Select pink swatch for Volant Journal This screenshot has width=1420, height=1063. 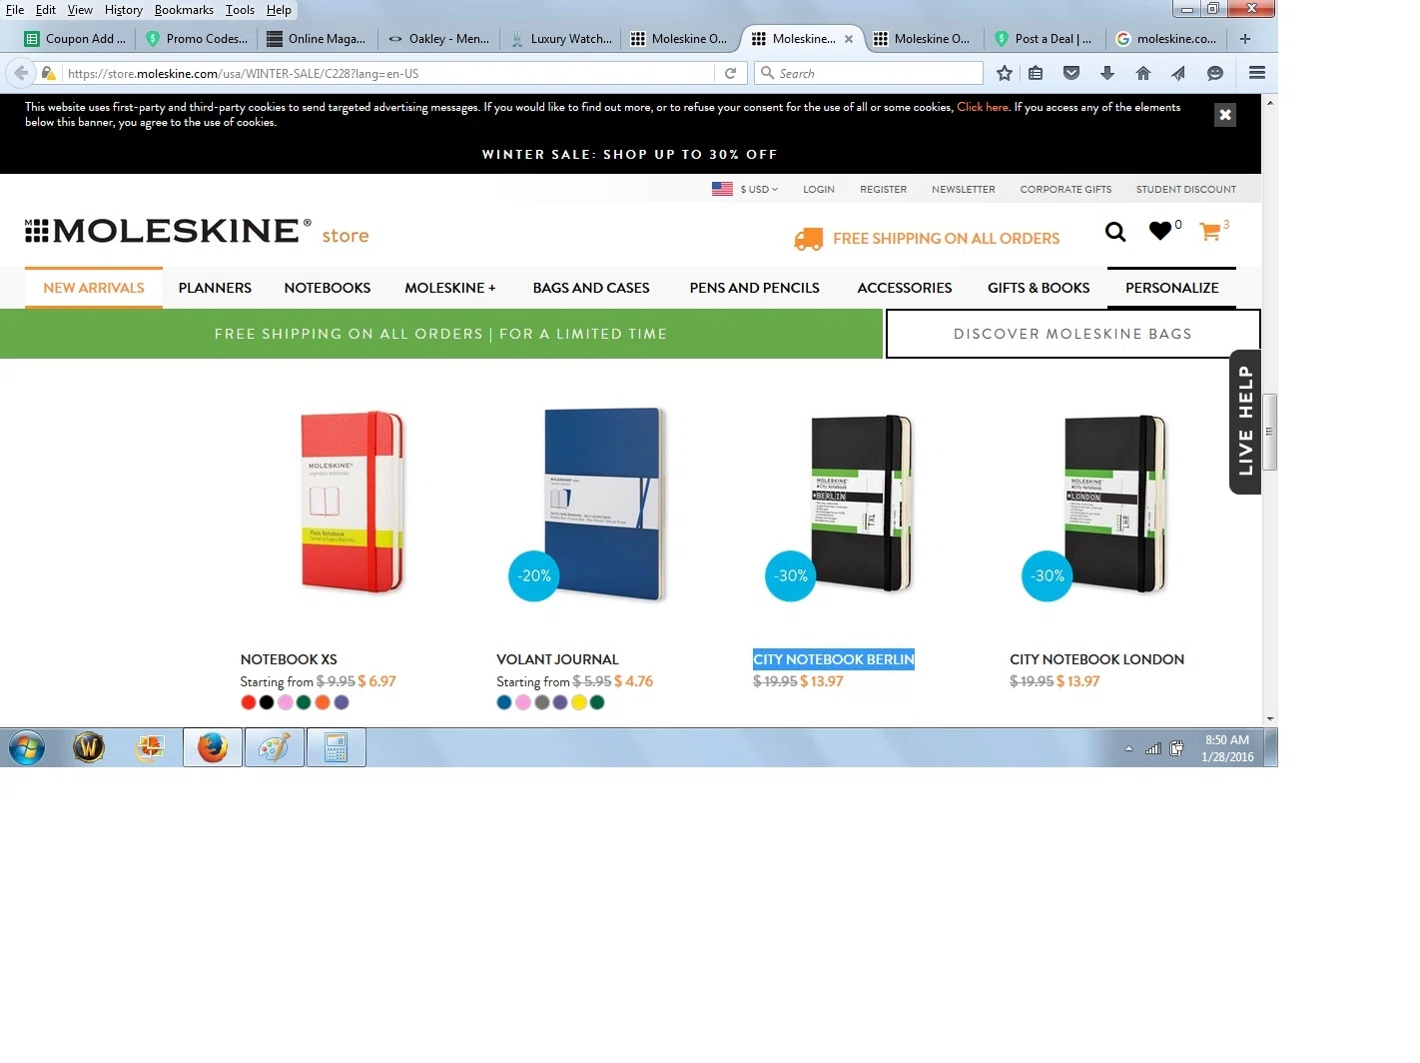coord(523,702)
